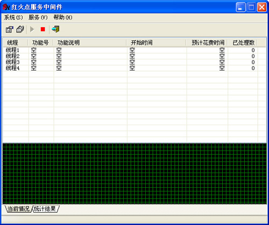Open the 系统(S) menu
Image resolution: width=269 pixels, height=225 pixels.
point(13,17)
